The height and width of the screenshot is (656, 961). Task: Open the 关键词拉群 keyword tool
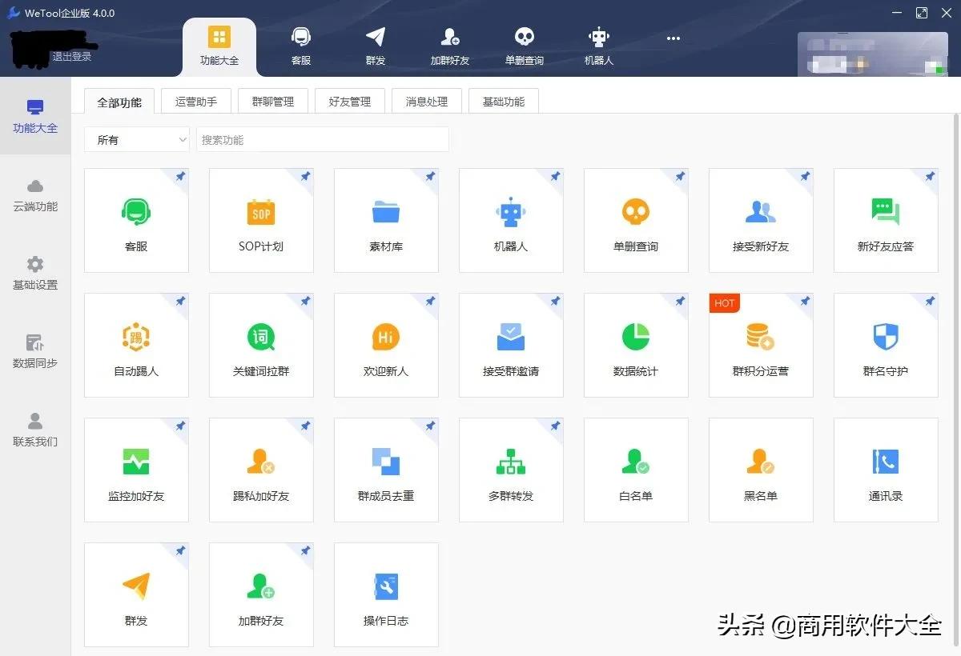(x=261, y=345)
